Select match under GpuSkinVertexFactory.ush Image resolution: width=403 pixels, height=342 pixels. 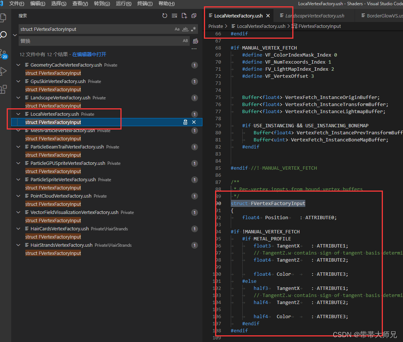pyautogui.click(x=53, y=90)
